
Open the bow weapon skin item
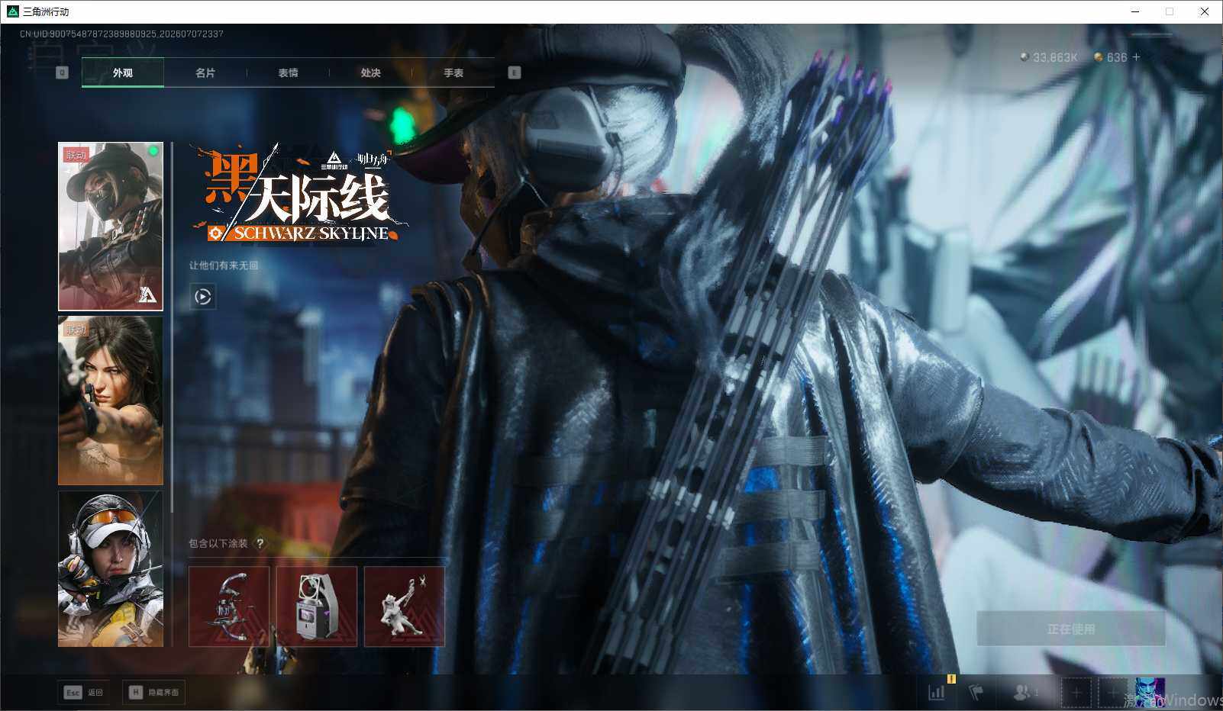coord(229,606)
